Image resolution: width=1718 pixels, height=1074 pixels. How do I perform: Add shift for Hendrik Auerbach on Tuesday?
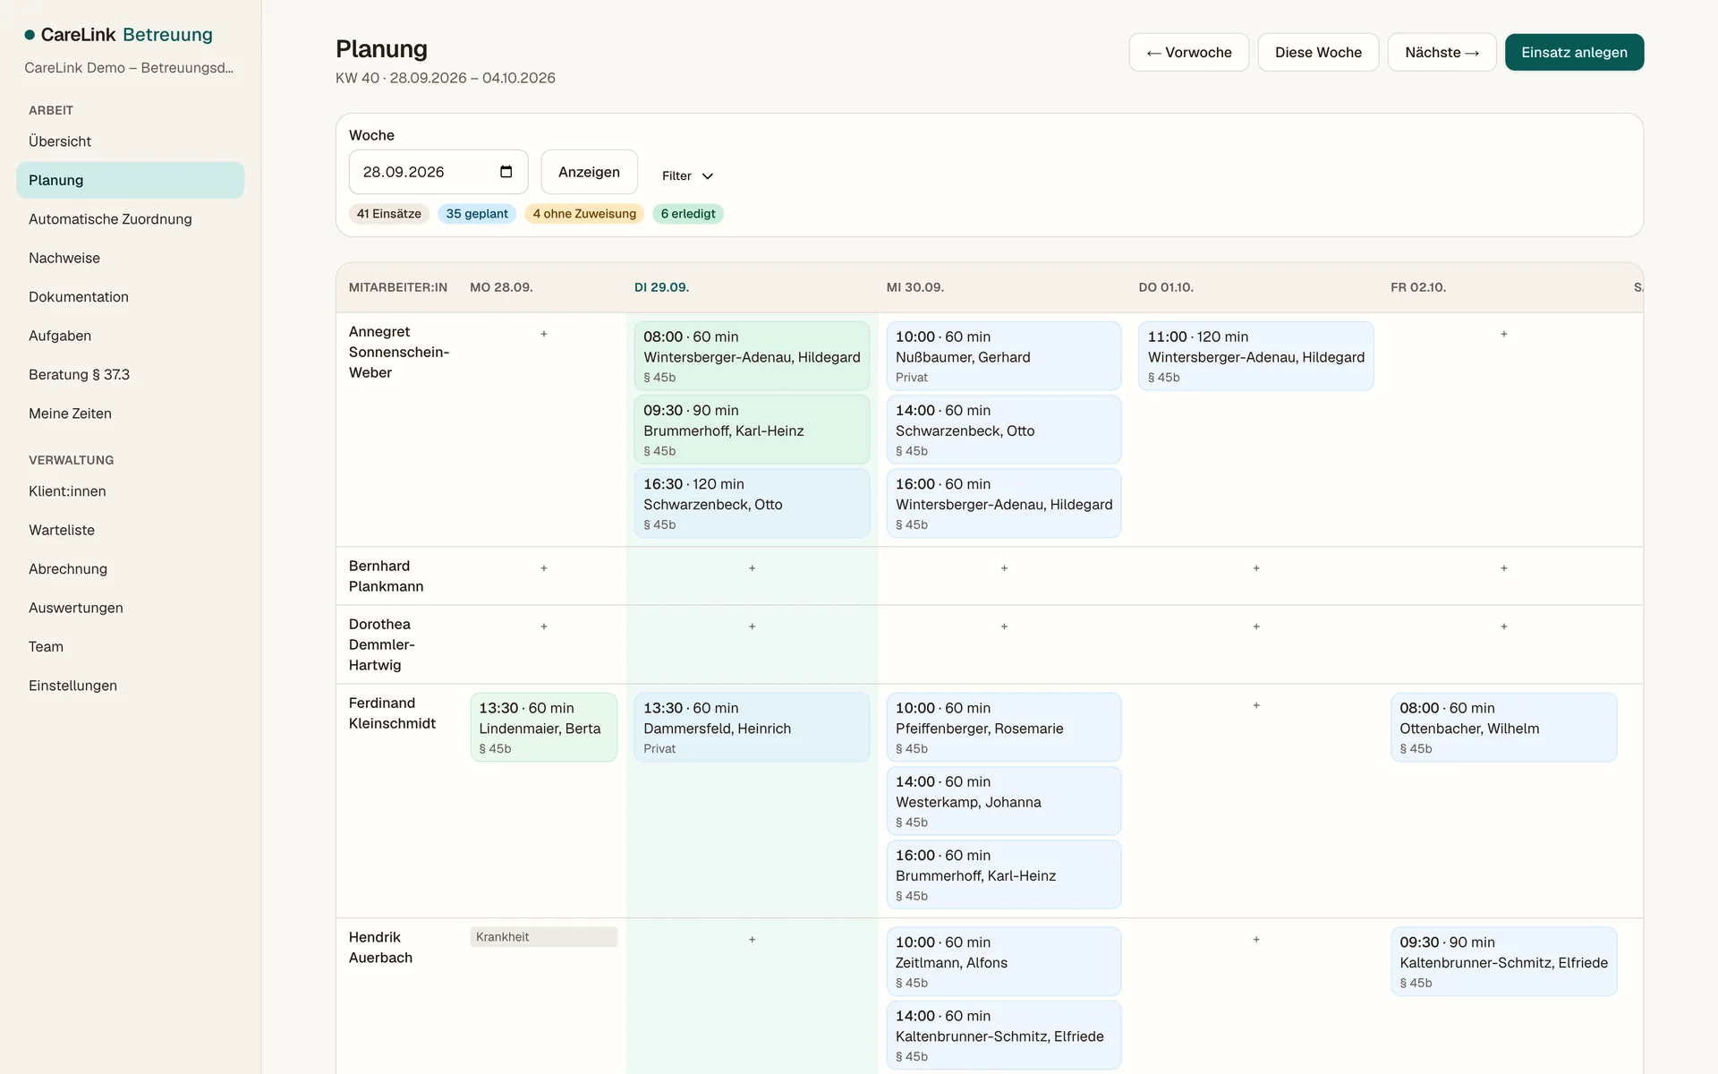[753, 940]
